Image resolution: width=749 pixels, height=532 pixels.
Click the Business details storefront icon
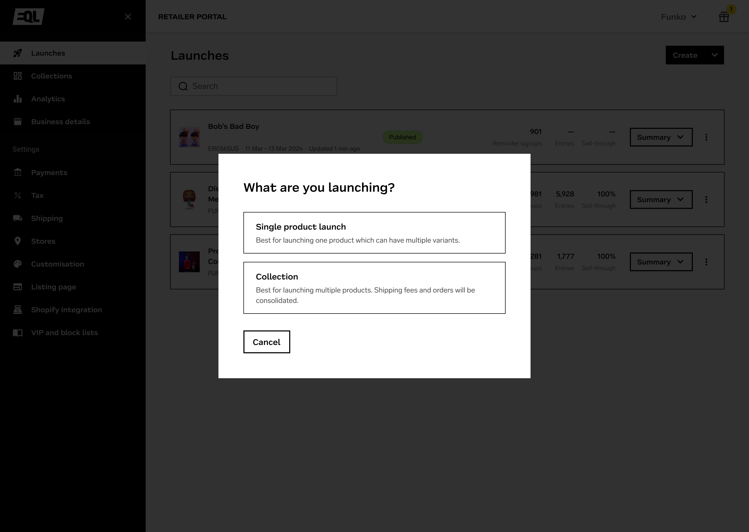18,122
